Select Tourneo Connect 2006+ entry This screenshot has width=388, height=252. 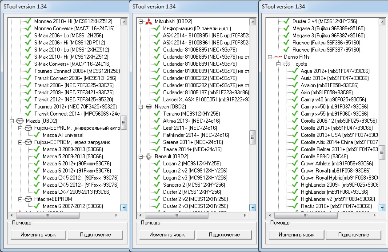pyautogui.click(x=77, y=71)
